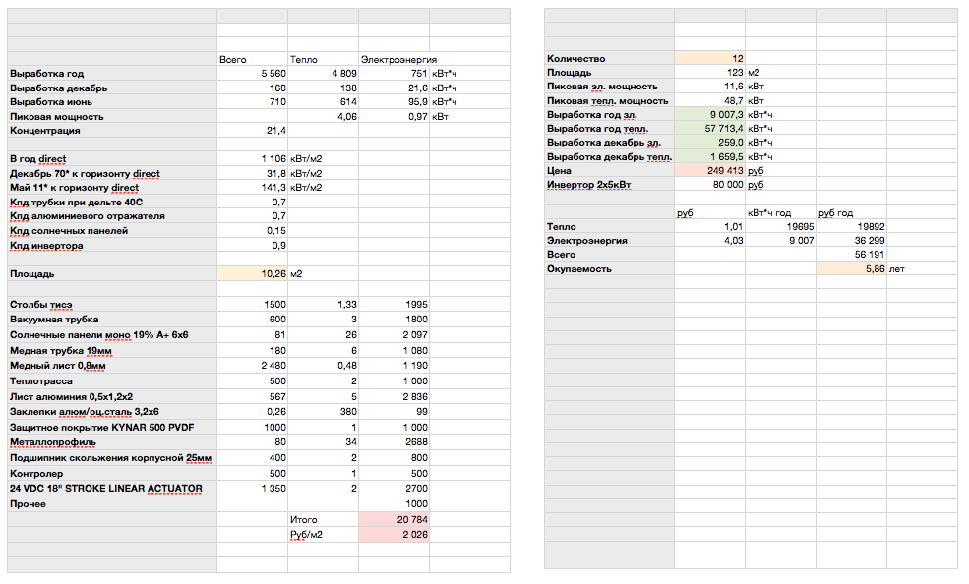
Task: Select the 'Столбы тиса' total '1995'
Action: tap(416, 305)
